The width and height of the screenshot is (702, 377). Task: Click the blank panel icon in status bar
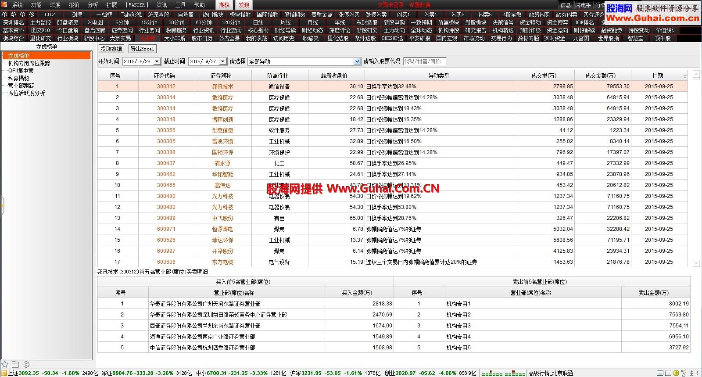tap(668, 373)
